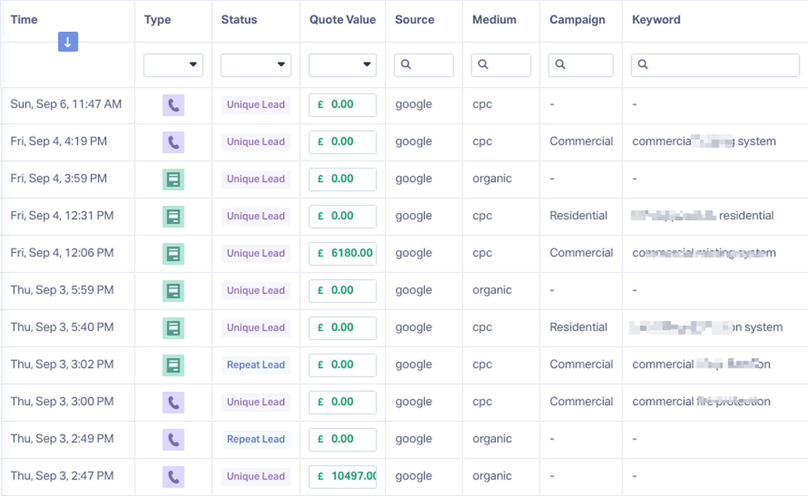The width and height of the screenshot is (808, 496).
Task: Click Residential campaign in Fri, Sep 4, 12:31 PM row
Action: [578, 216]
